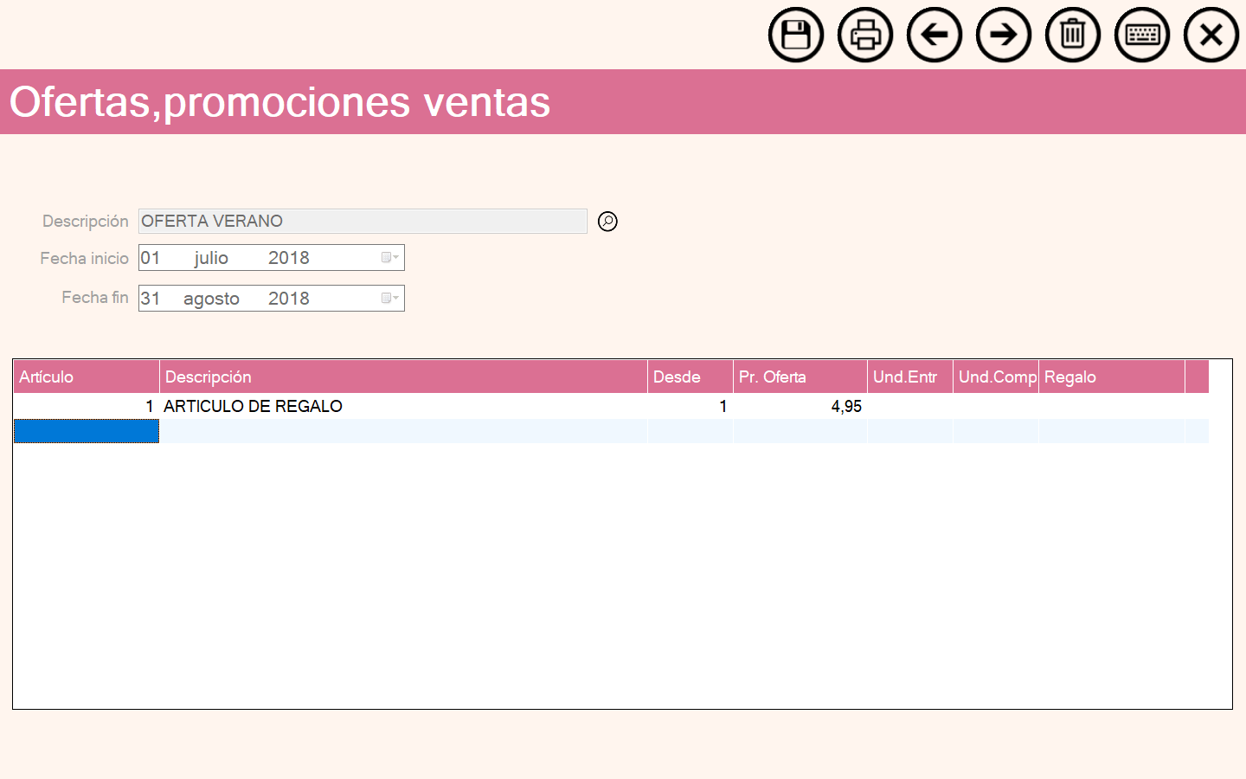Click the OFERTA VERANO description field
The width and height of the screenshot is (1246, 779).
point(362,222)
